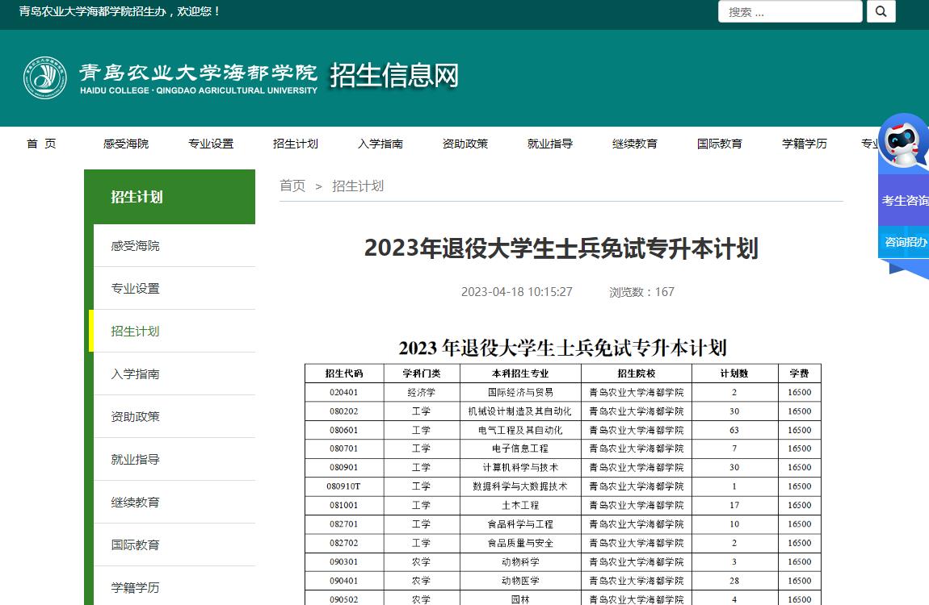
Task: Open 专业设置 in top navigation bar
Action: click(211, 144)
